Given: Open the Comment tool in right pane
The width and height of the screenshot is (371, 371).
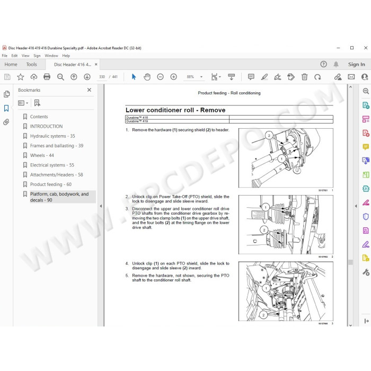Looking at the screenshot, I should point(366,147).
